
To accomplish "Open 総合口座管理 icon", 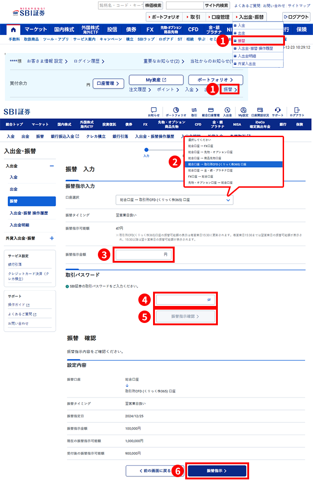I will pyautogui.click(x=211, y=112).
